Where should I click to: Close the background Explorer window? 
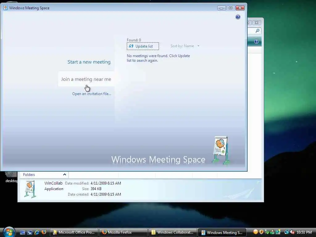pyautogui.click(x=256, y=23)
